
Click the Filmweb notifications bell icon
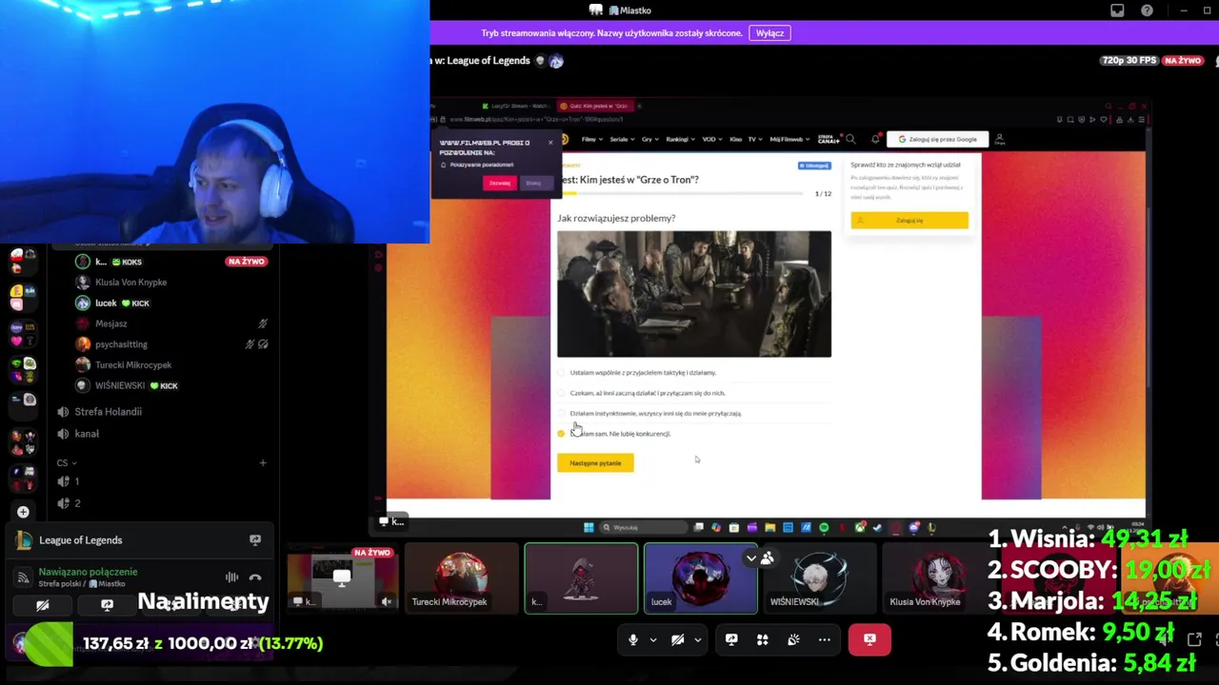(x=875, y=139)
